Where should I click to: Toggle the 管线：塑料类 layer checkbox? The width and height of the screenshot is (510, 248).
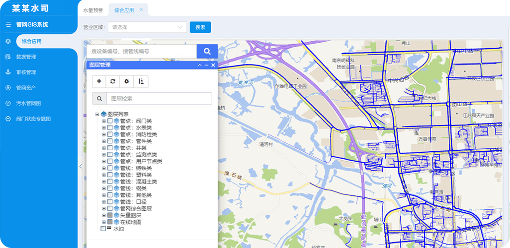pos(110,175)
